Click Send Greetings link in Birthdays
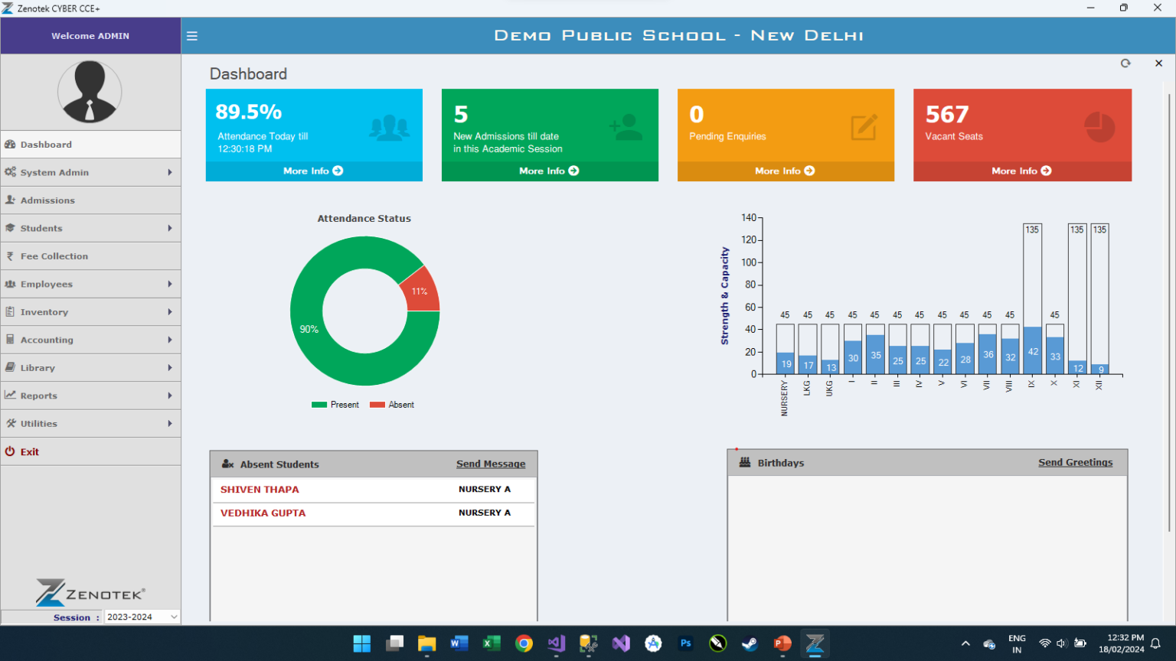Viewport: 1176px width, 661px height. pos(1076,463)
